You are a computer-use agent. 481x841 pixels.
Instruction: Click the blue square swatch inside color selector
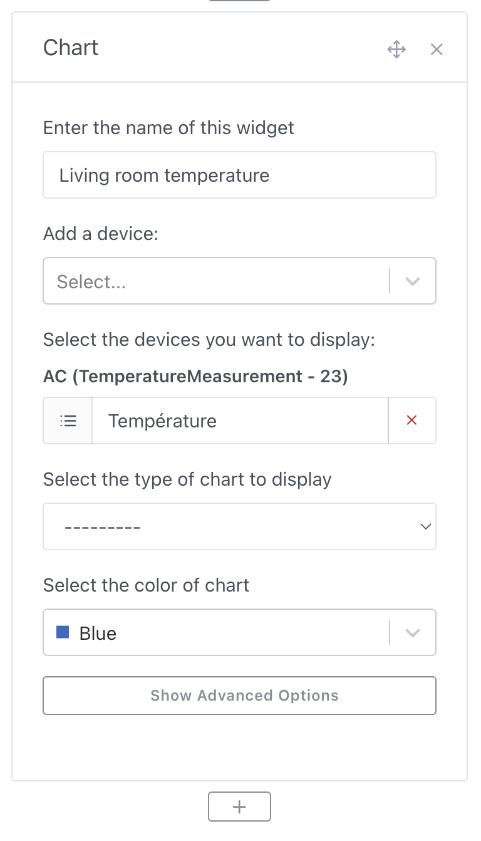[x=61, y=632]
